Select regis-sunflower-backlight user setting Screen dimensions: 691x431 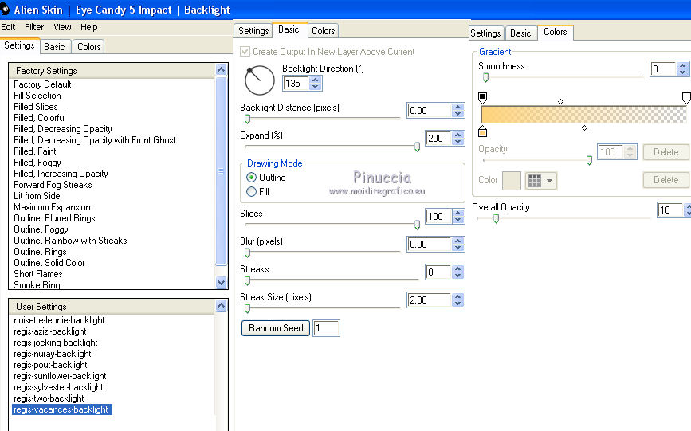pos(60,376)
